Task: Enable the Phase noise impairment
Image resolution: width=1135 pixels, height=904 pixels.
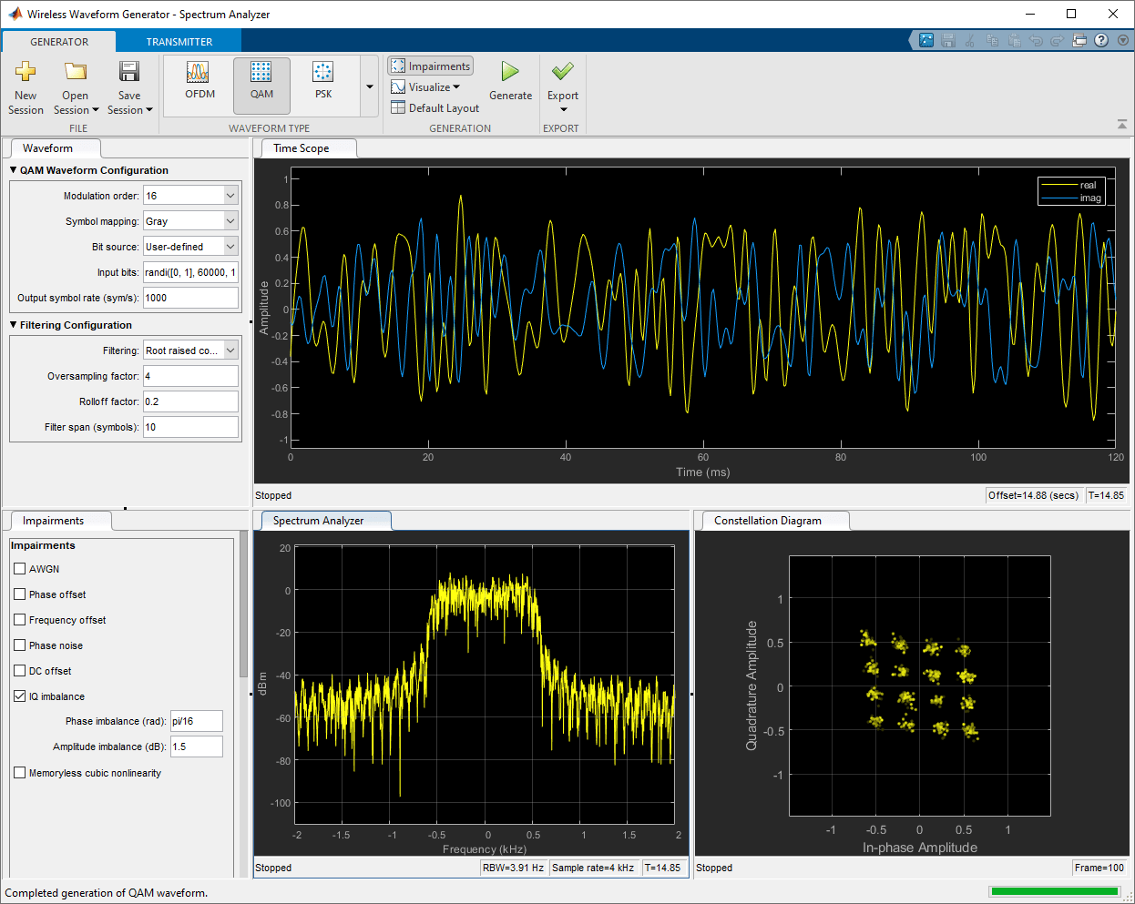Action: coord(19,645)
